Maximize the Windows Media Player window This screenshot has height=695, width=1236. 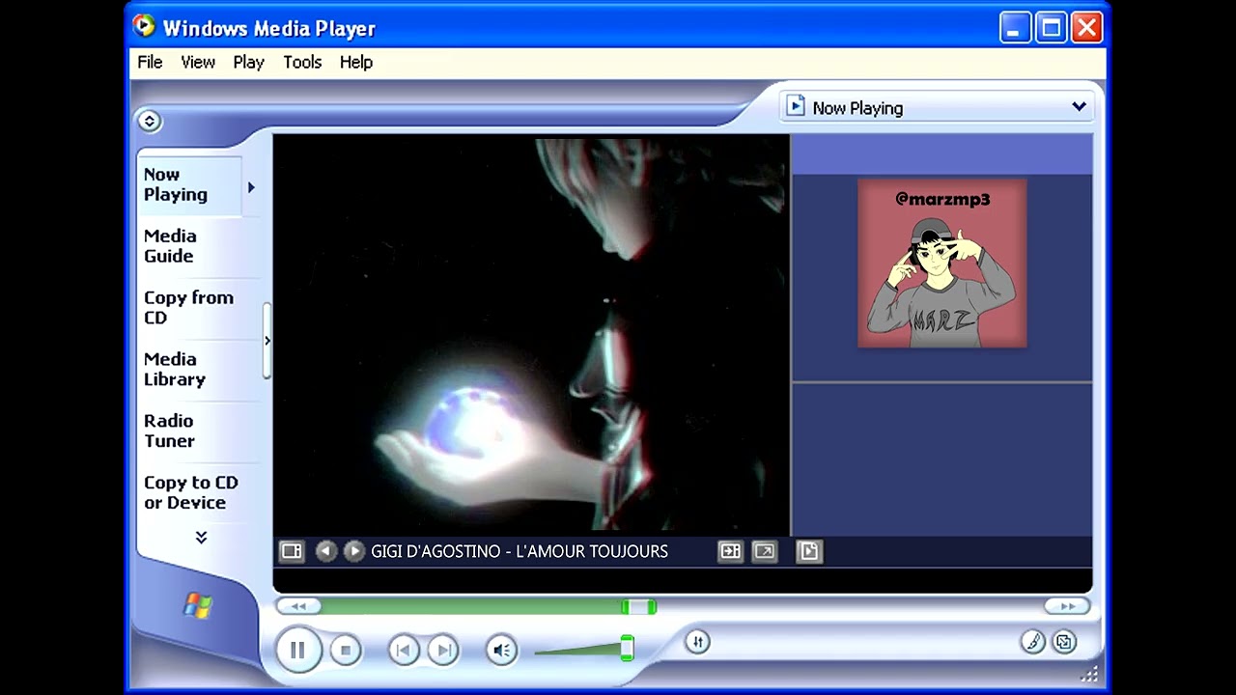[1051, 28]
